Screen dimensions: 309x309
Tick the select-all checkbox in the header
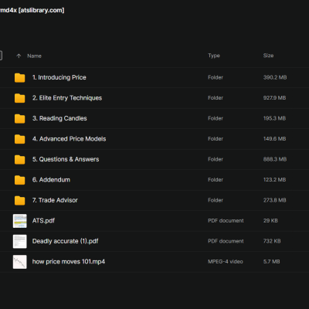(x=1, y=56)
